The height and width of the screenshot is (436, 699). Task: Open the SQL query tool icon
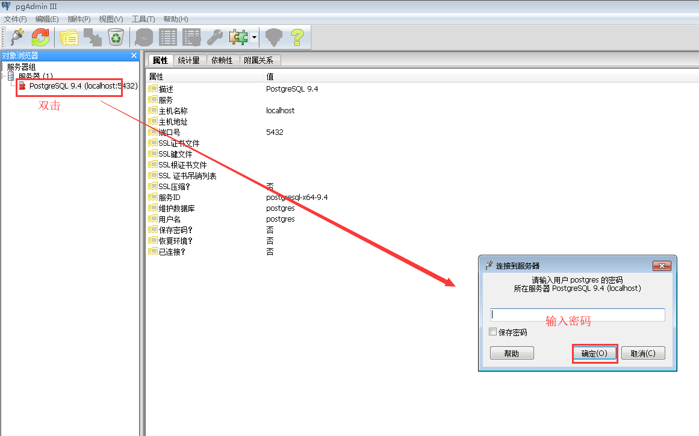(144, 37)
